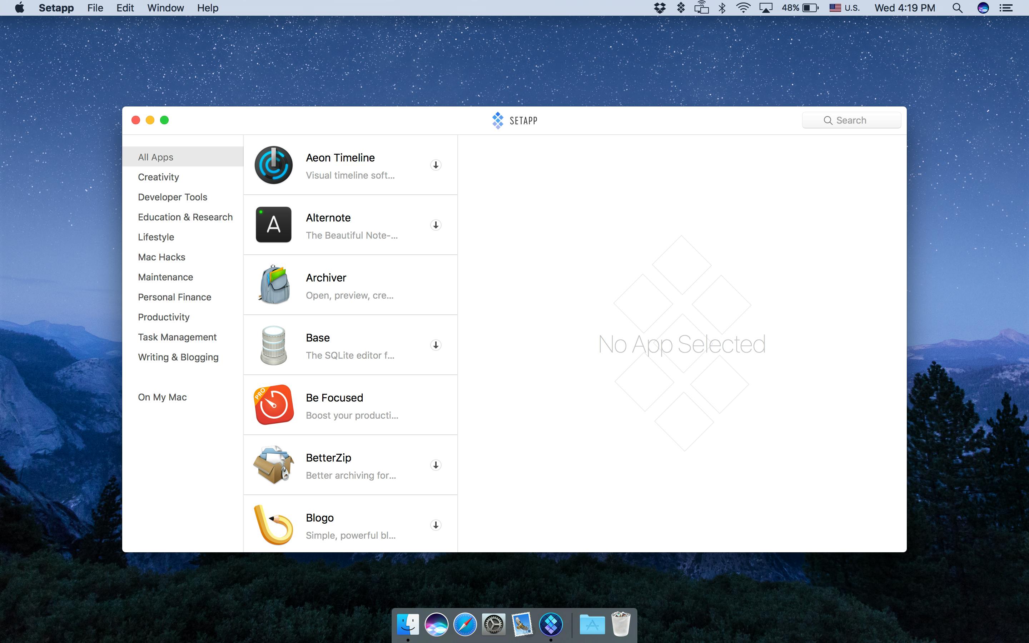Click the Aeon Timeline app icon
The image size is (1029, 643).
coord(273,165)
